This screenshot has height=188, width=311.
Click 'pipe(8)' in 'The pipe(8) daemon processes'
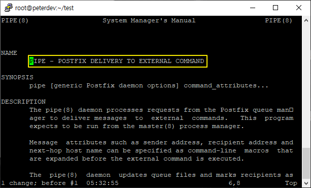pos(59,110)
